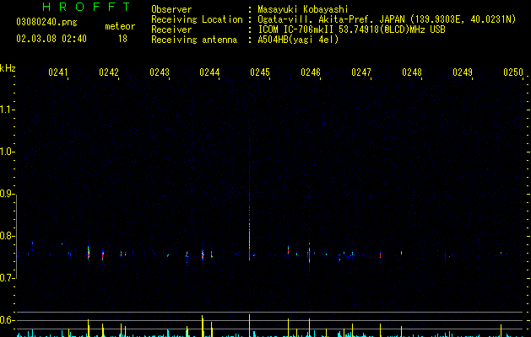
Task: Click the 0248 time marker
Action: 412,72
